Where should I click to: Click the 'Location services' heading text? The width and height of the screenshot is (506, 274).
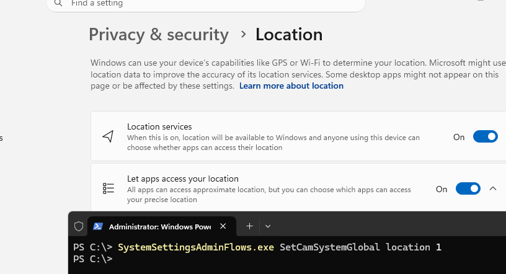(159, 126)
